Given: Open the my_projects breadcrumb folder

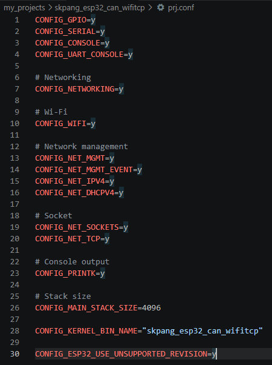Looking at the screenshot, I should tap(24, 8).
